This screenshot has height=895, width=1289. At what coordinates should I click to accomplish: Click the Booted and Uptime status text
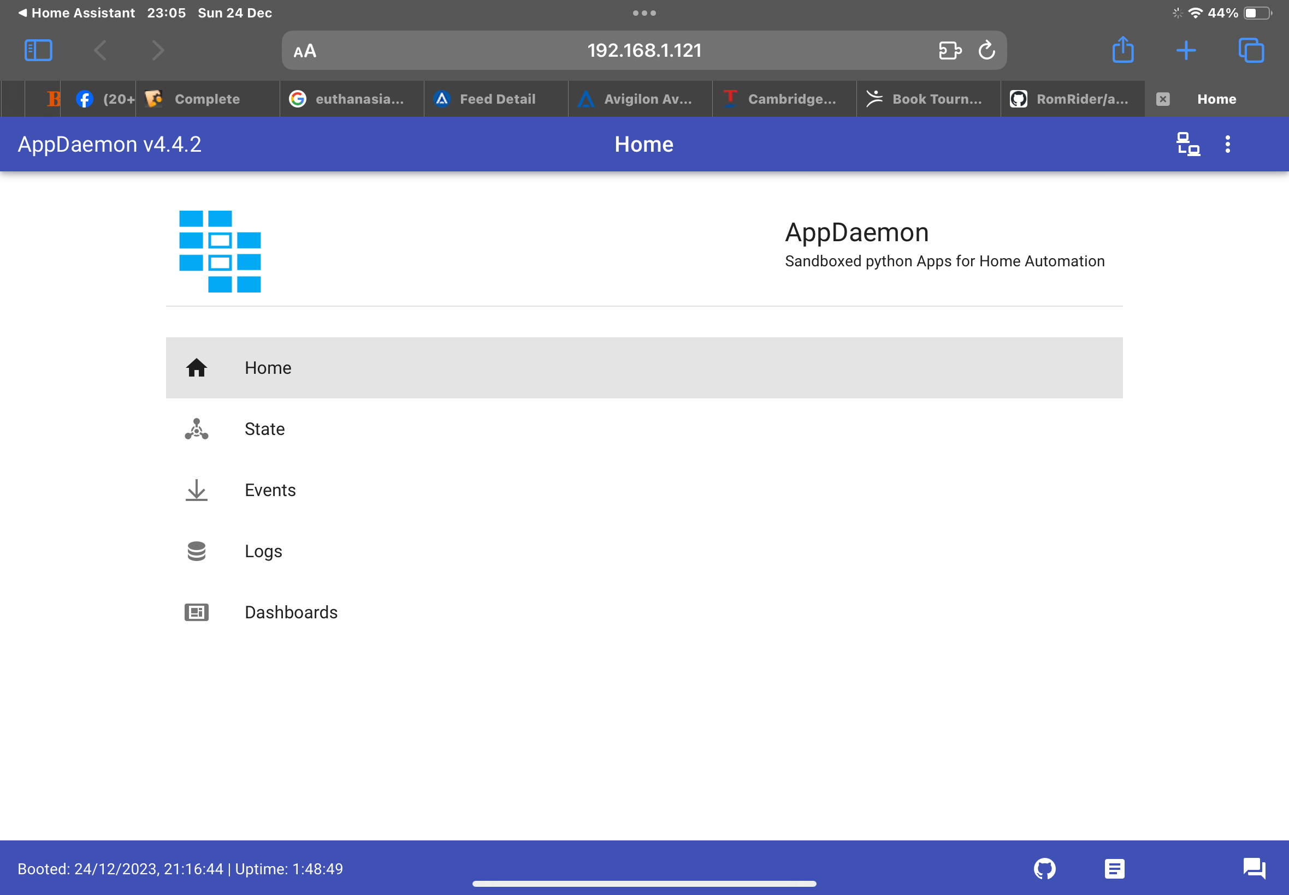(x=180, y=869)
